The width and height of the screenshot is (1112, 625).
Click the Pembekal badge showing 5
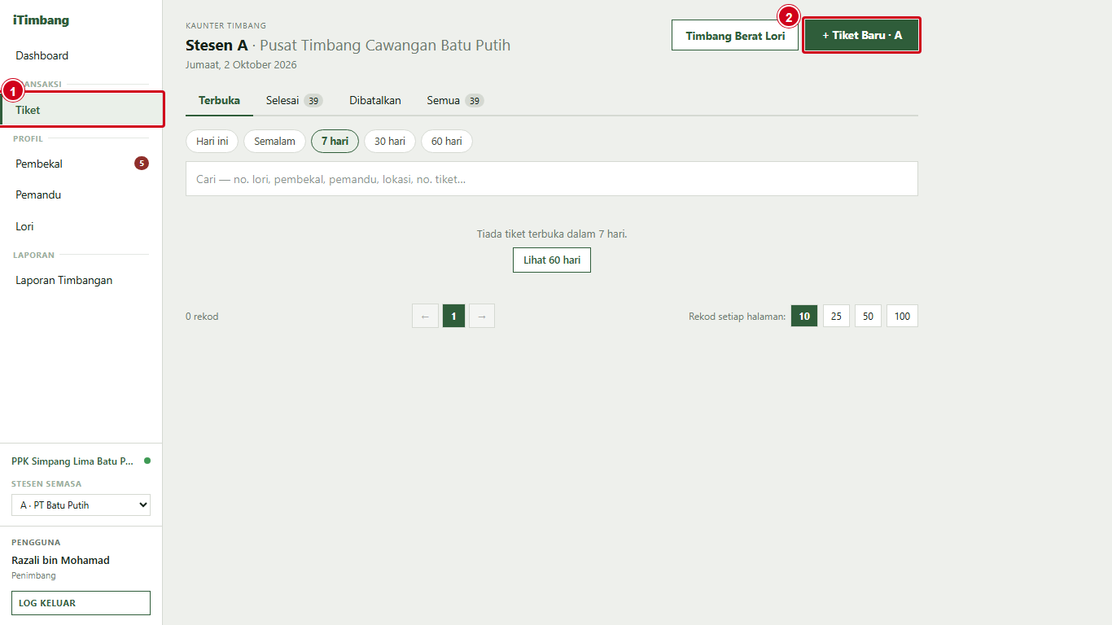(x=142, y=164)
